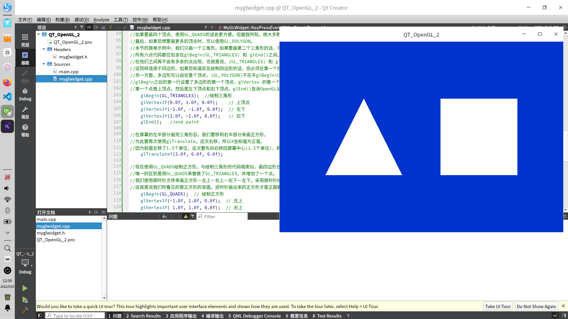
Task: Toggle synchronize with editor link icon
Action: 89,27
